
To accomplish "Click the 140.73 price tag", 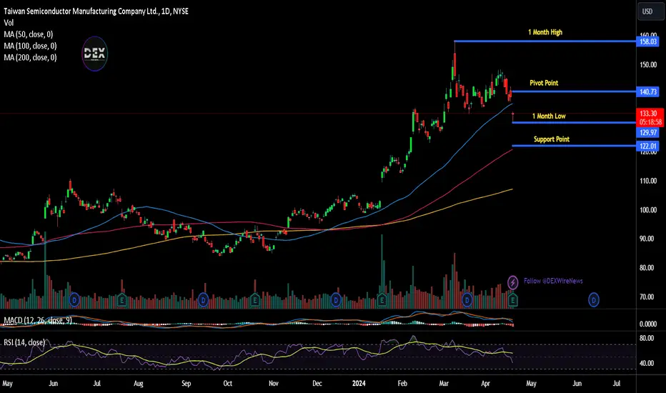I will point(647,91).
